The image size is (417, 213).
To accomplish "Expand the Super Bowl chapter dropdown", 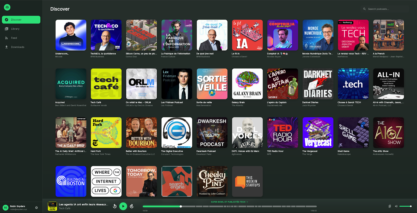I will pos(230,202).
